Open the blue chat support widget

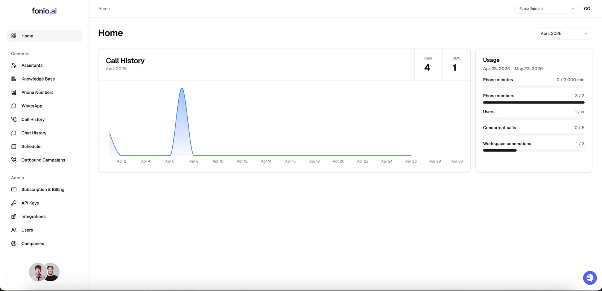(x=590, y=278)
